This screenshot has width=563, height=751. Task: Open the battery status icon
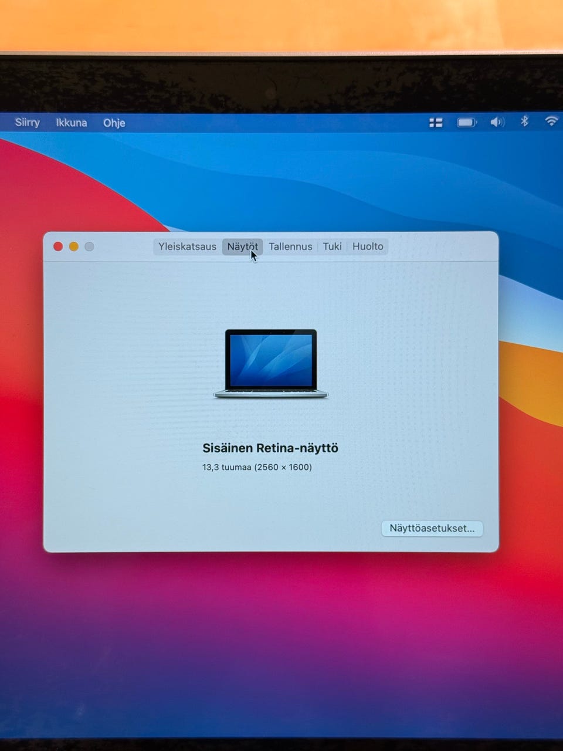click(x=467, y=123)
